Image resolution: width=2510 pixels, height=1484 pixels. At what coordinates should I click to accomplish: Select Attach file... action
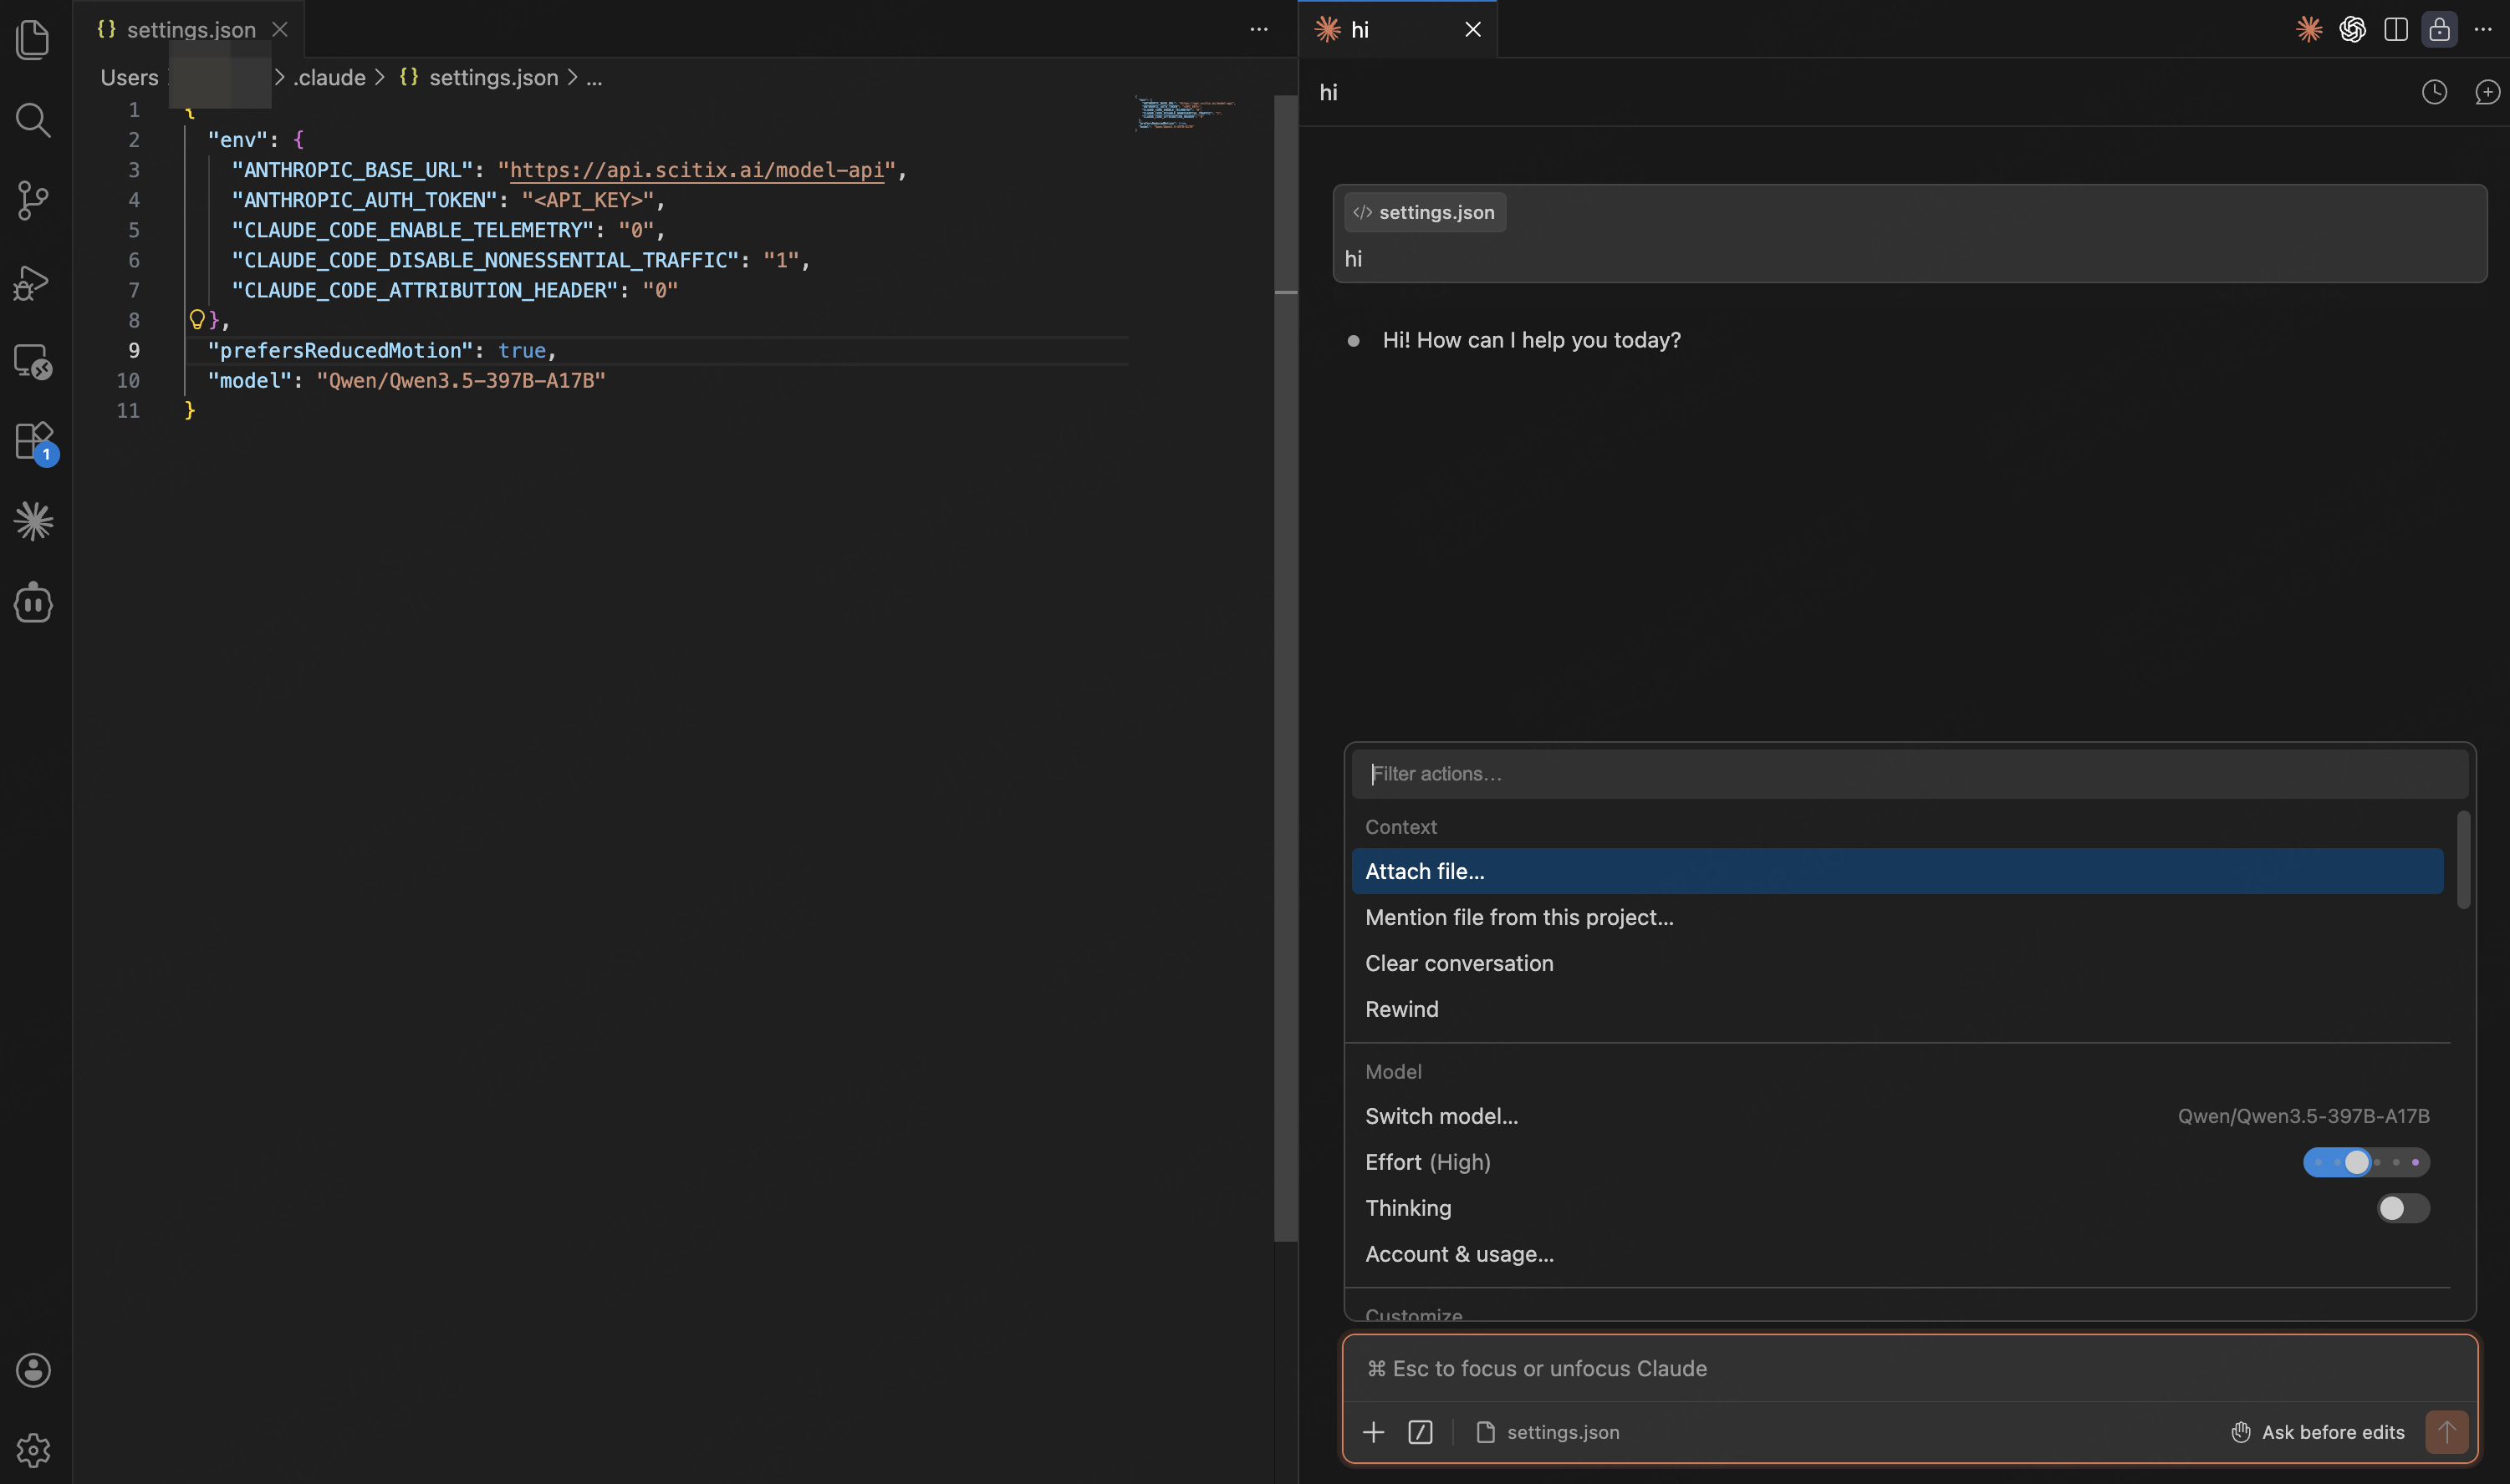point(1897,871)
